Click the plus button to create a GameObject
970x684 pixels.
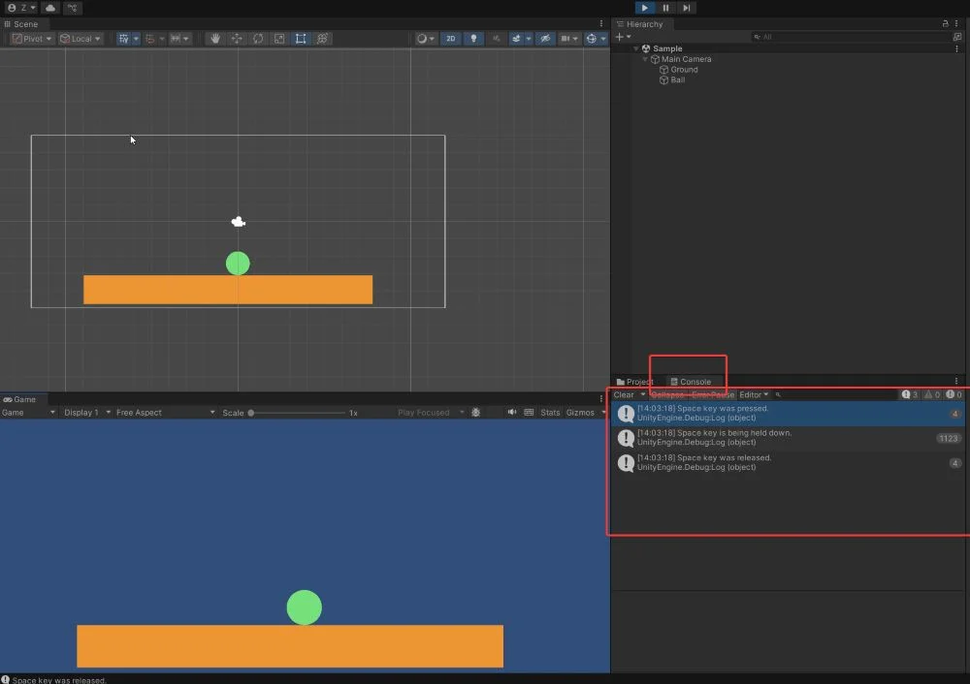click(x=623, y=37)
